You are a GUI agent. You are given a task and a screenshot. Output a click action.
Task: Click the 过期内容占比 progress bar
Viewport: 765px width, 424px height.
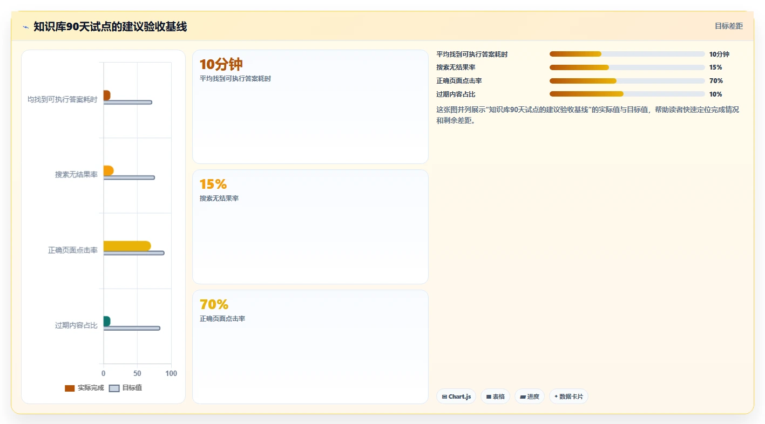pos(627,94)
